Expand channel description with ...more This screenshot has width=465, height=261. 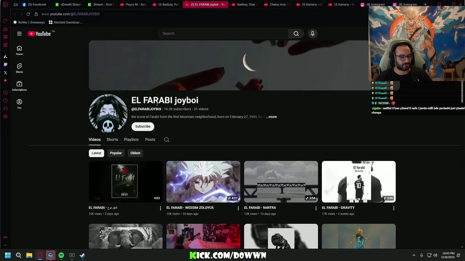tap(271, 117)
